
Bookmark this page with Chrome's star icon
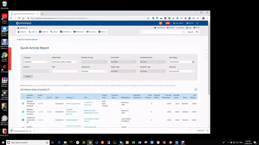tap(148, 18)
